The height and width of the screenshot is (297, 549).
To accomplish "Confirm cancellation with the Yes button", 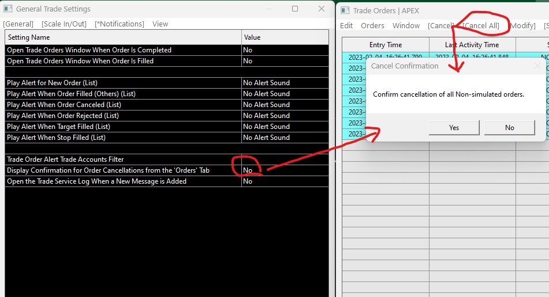I will coord(454,128).
